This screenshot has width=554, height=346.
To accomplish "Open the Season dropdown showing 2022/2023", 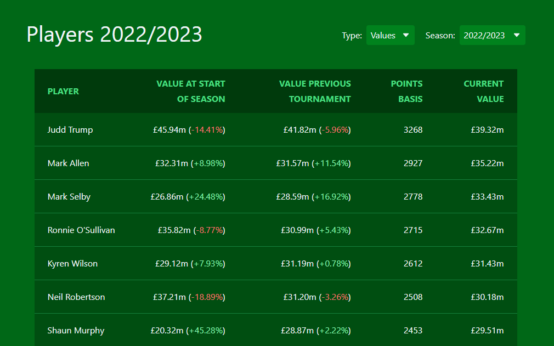I will pyautogui.click(x=492, y=35).
